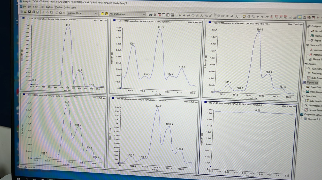The width and height of the screenshot is (322, 180).
Task: Click the Undo arrow icon
Action: coord(57,12)
